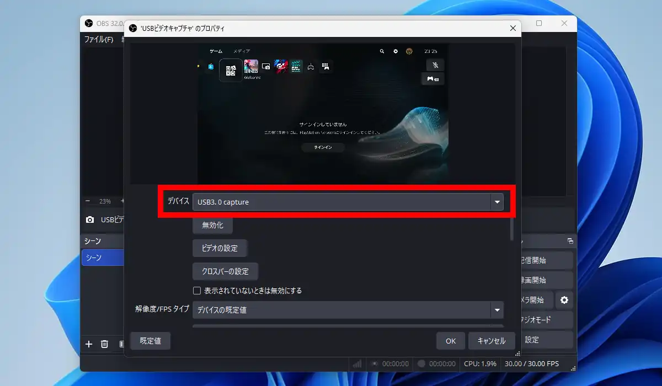
Task: Select the ゲーム tab in preview
Action: 216,51
